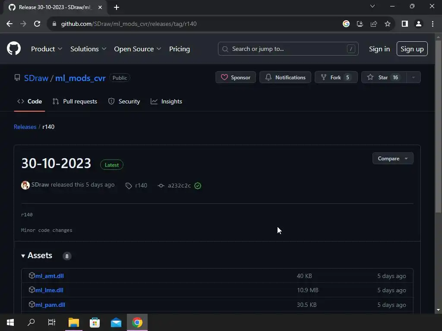Open commit a232c2c link
The height and width of the screenshot is (331, 442).
click(179, 185)
